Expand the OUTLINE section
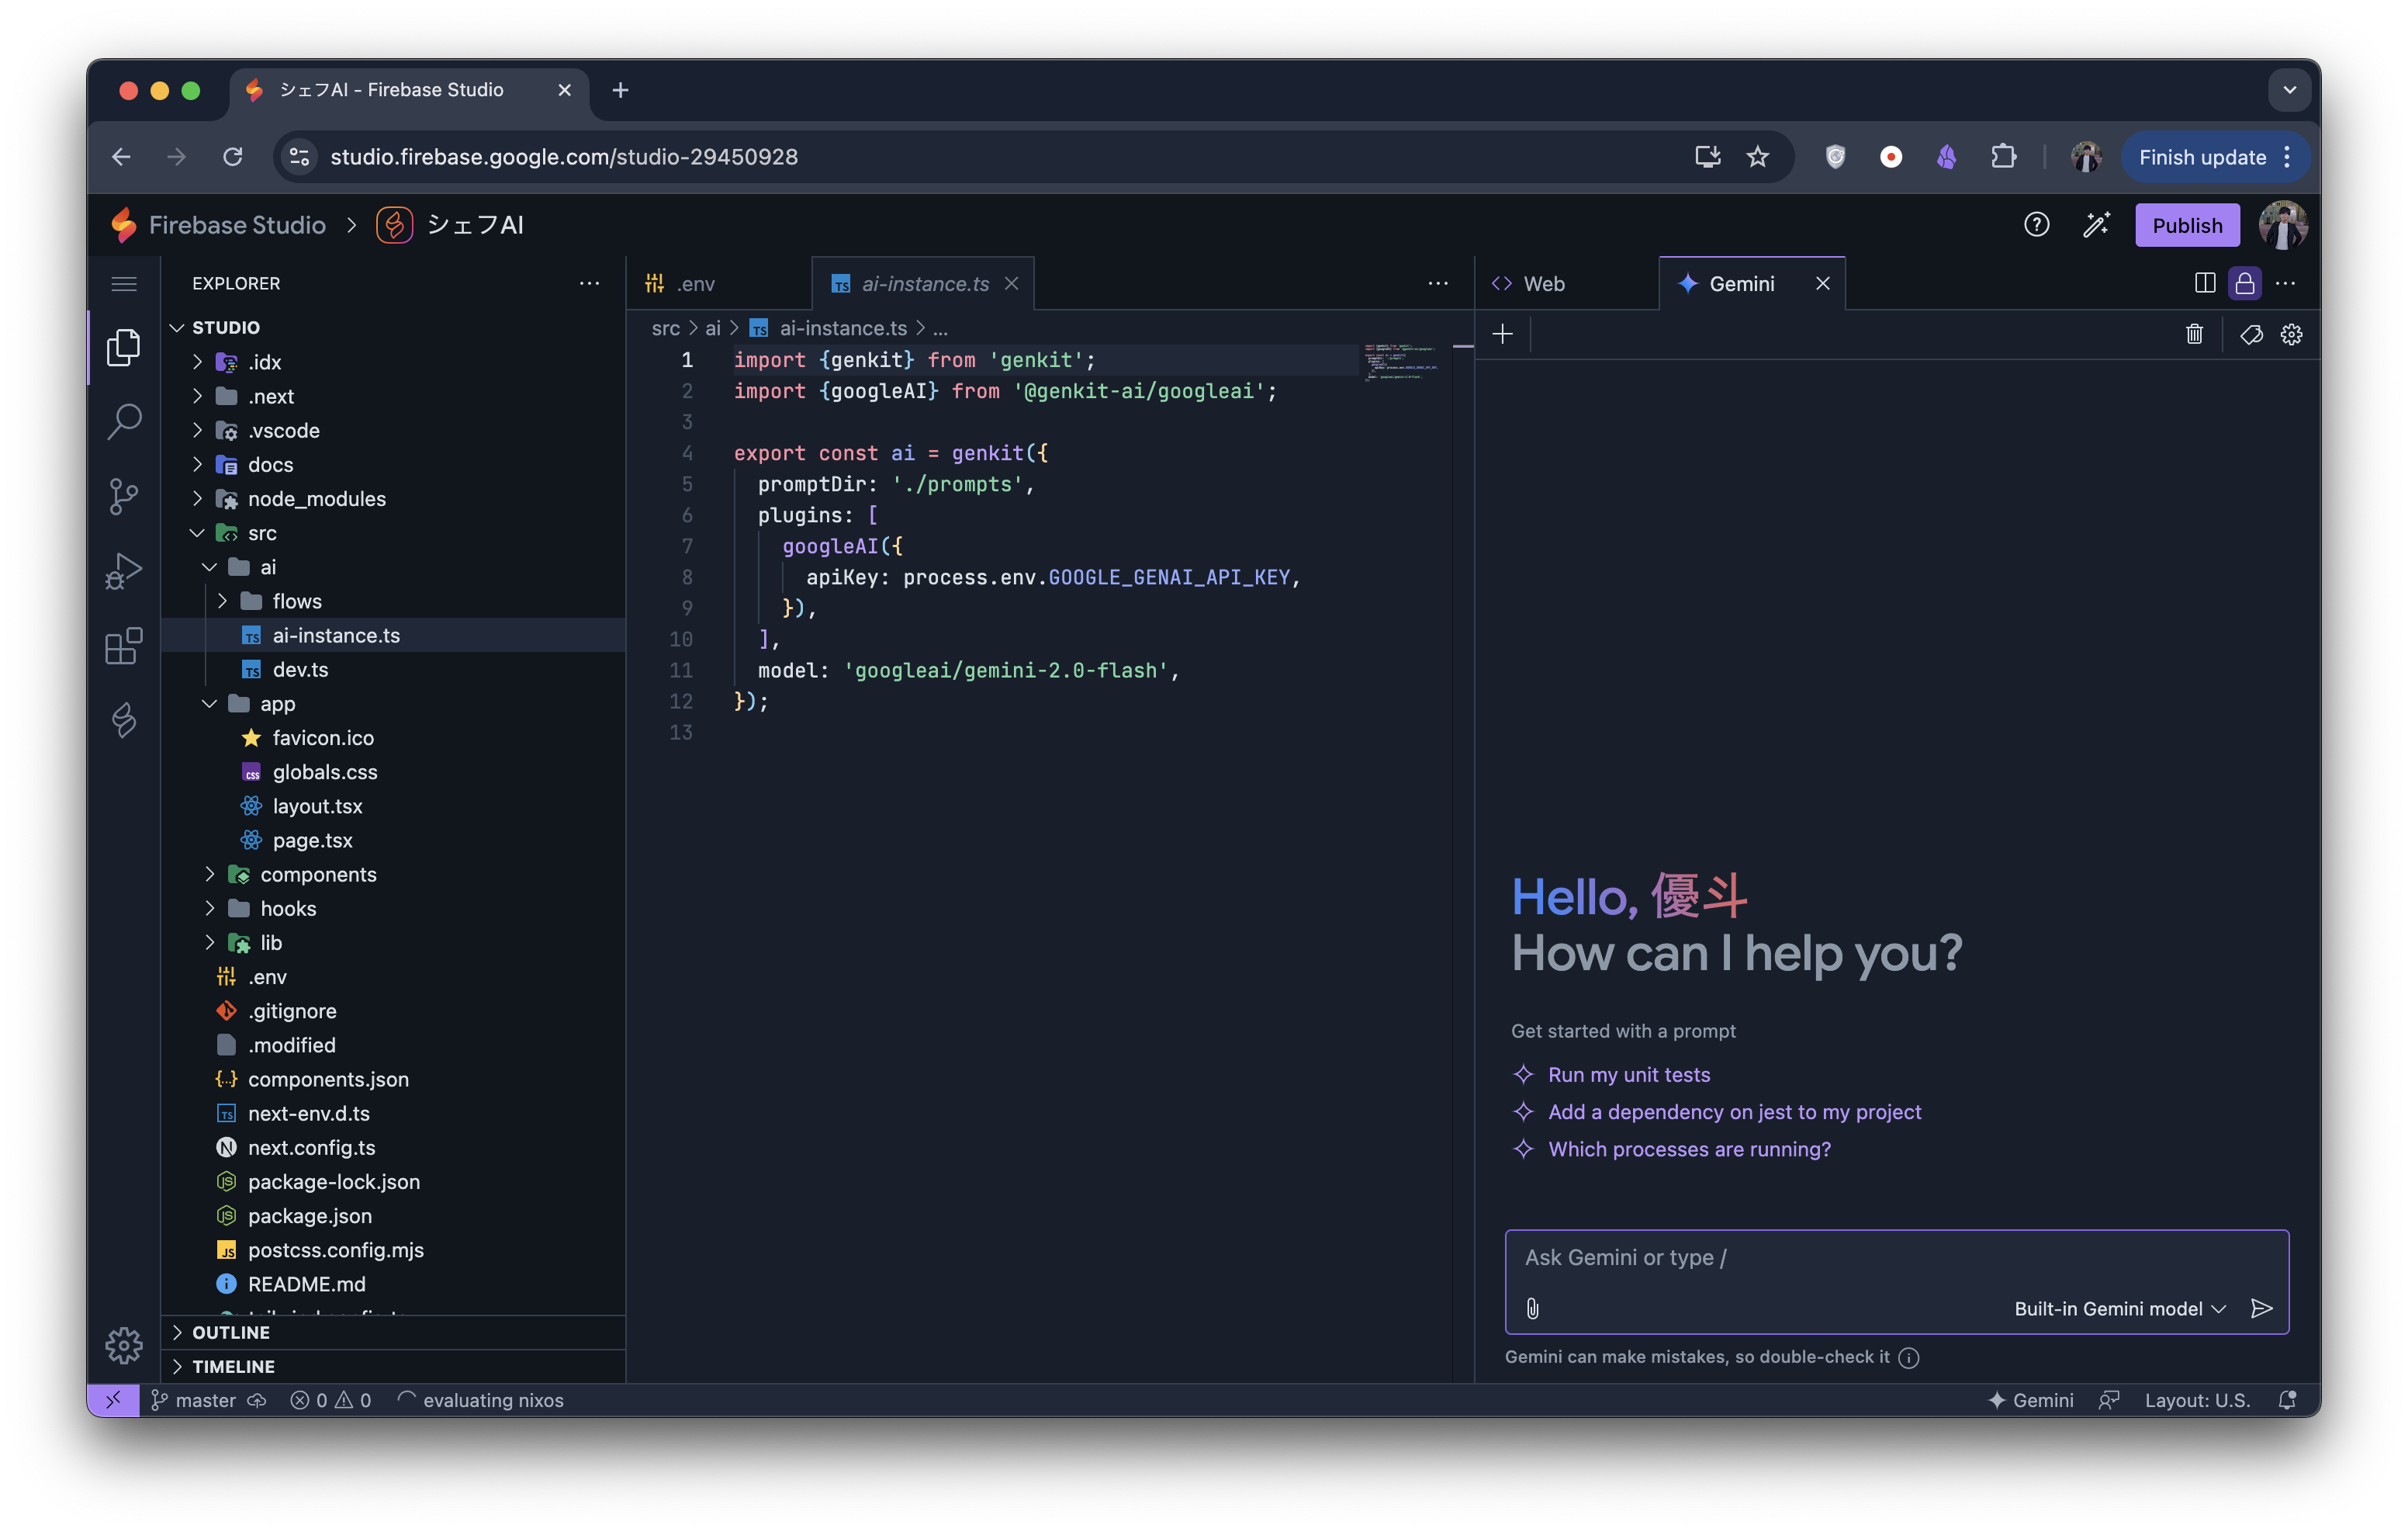This screenshot has height=1532, width=2408. pos(230,1332)
